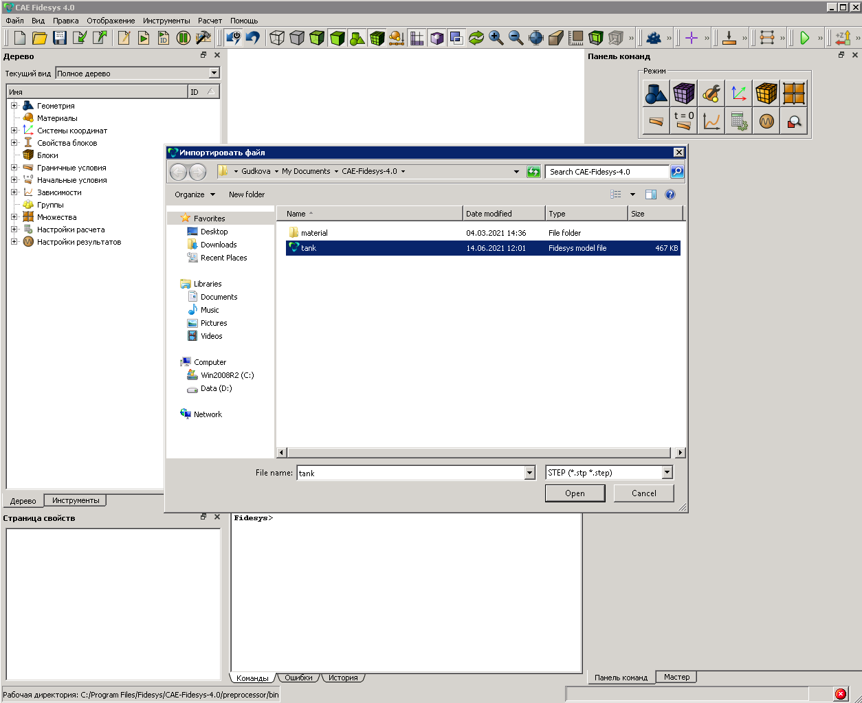Click the horizontal scrollbar right arrow in dialog
This screenshot has height=703, width=862.
point(681,453)
